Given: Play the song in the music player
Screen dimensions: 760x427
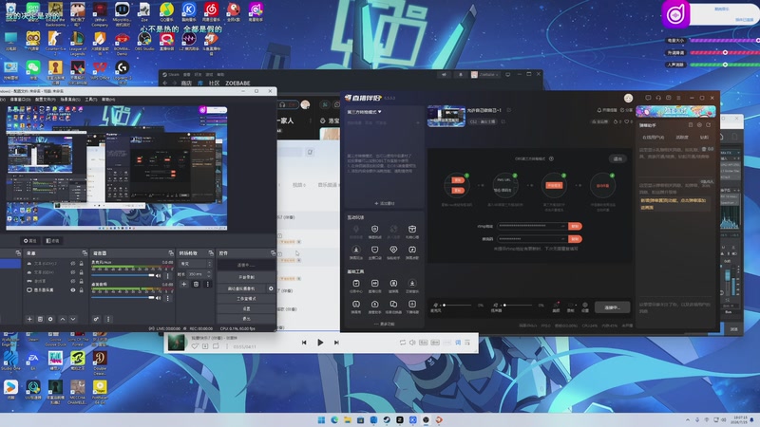Looking at the screenshot, I should pyautogui.click(x=320, y=343).
